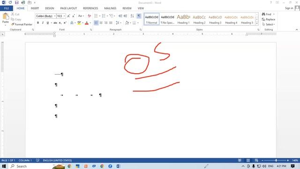Cut the selected text
The height and width of the screenshot is (169, 300).
click(x=15, y=15)
